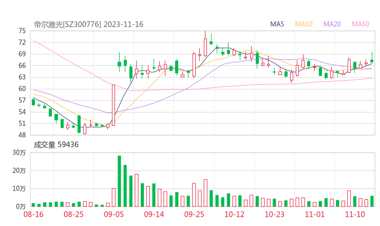Select the tallest green volume bar
Screen dimensions: 380x226
pyautogui.click(x=119, y=181)
